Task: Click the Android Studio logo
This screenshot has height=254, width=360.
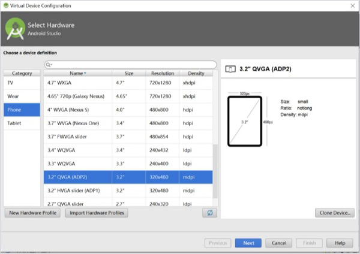Action: click(x=15, y=29)
